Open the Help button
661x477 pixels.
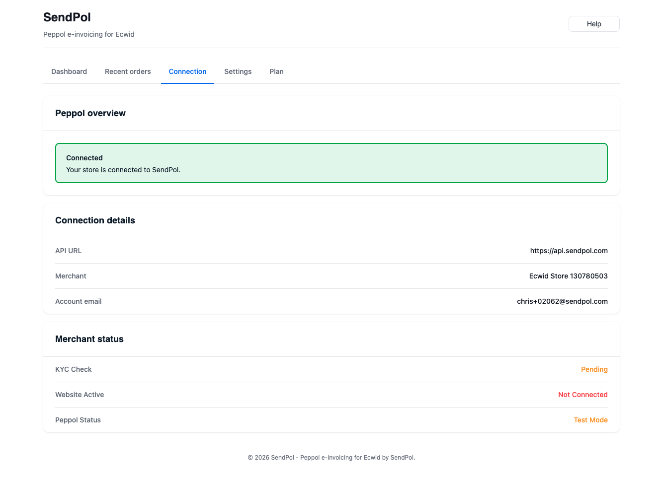594,24
